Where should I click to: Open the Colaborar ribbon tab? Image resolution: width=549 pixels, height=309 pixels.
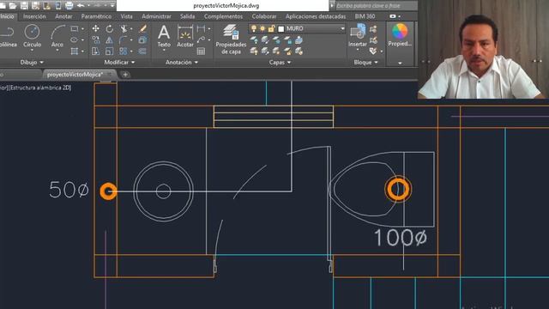tap(264, 16)
